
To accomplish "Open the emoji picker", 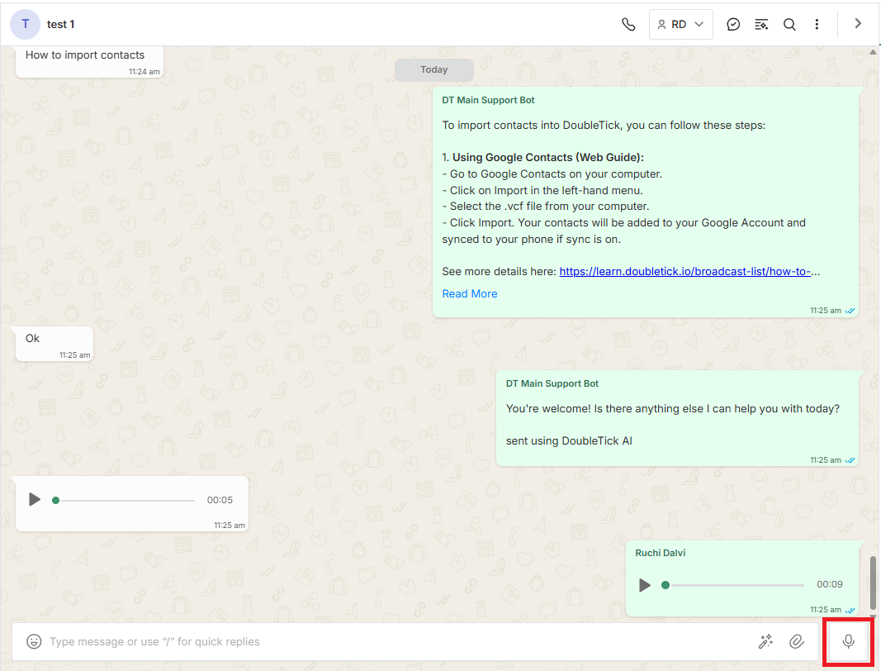I will point(34,641).
